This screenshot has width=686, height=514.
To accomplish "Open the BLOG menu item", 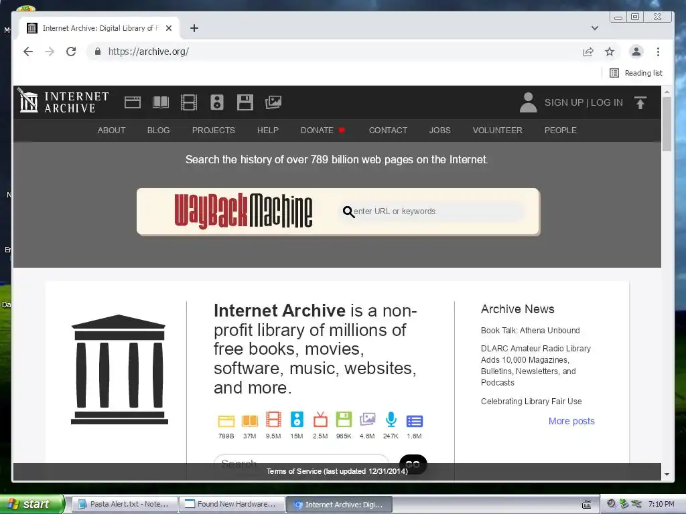I will coord(158,131).
